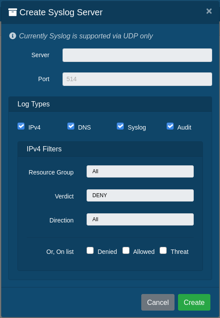220x318 pixels.
Task: Open the Resource Group dropdown
Action: click(x=140, y=171)
